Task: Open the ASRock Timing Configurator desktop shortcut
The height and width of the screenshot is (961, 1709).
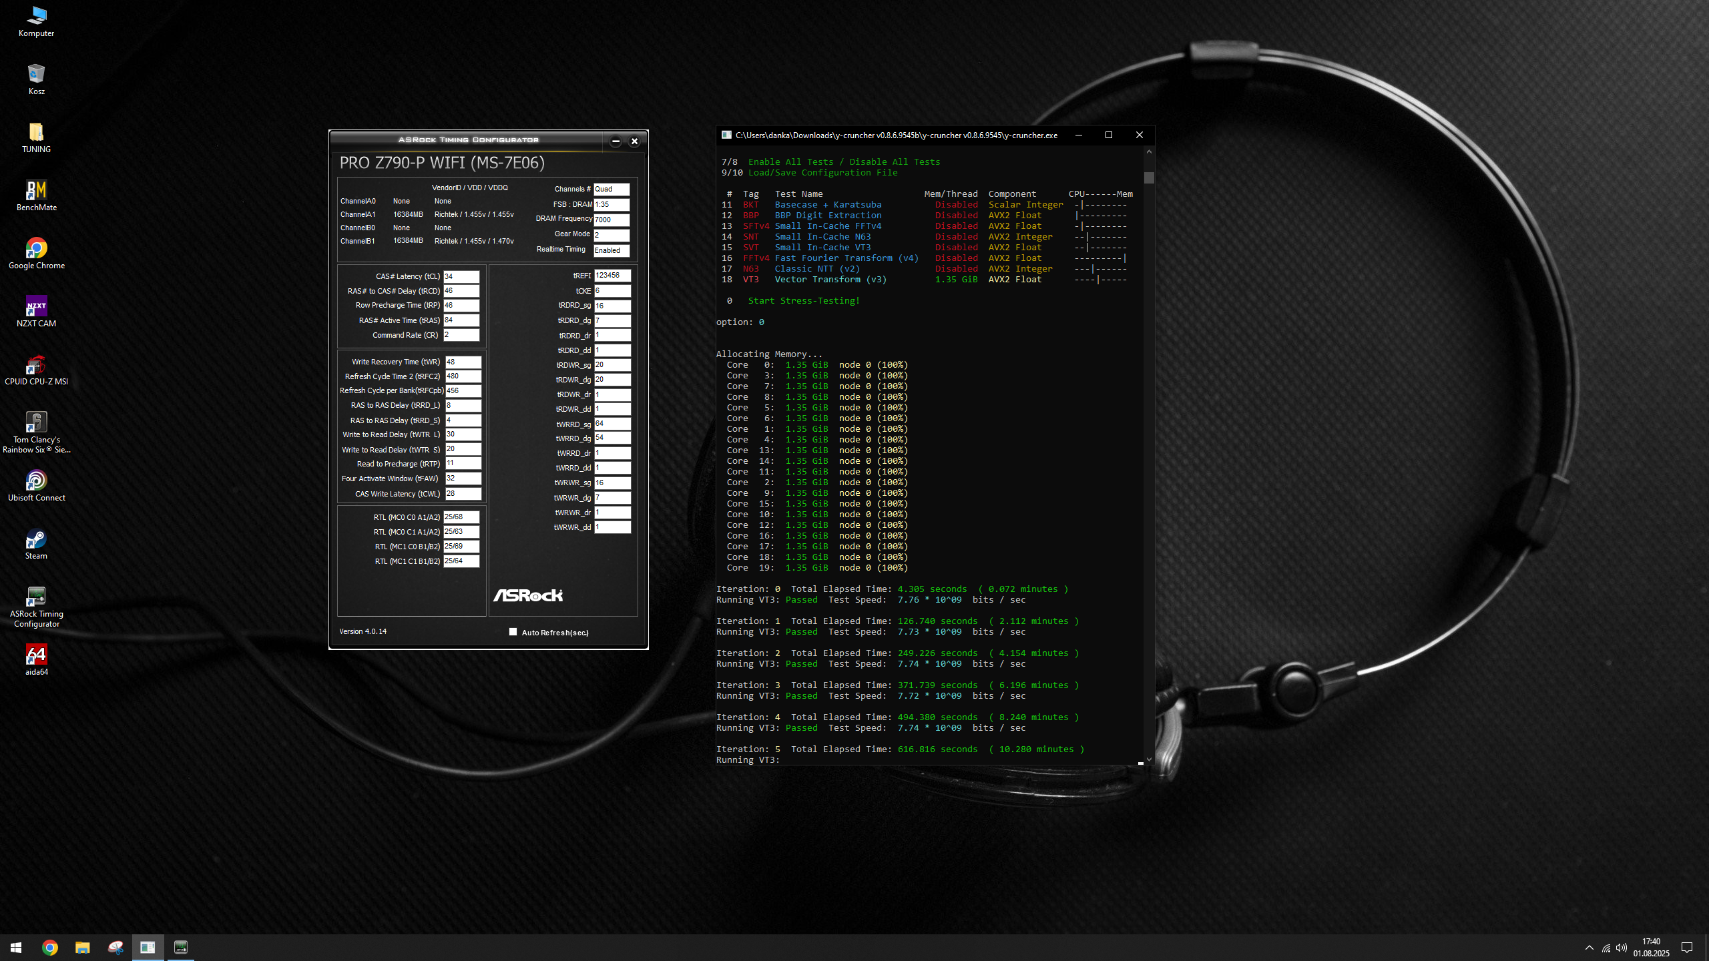Action: [x=36, y=597]
